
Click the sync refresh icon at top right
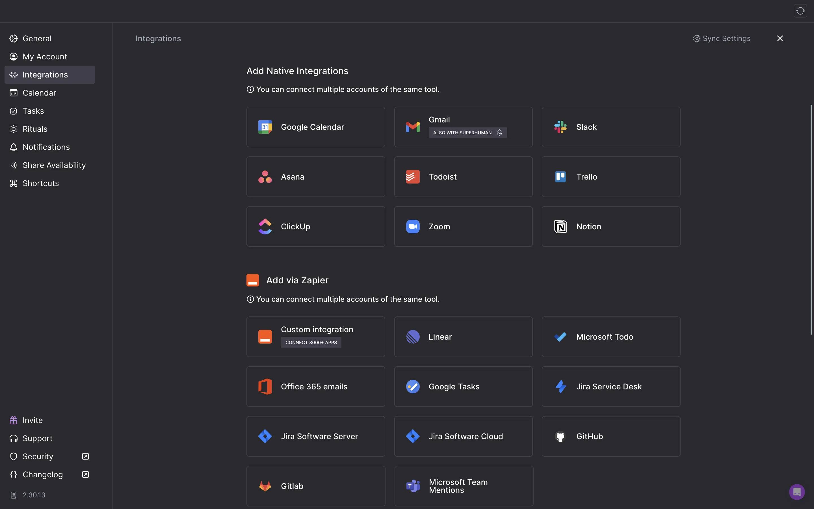pos(800,11)
